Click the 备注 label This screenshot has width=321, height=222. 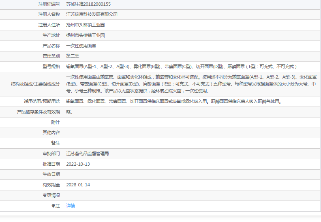[x=56, y=143]
